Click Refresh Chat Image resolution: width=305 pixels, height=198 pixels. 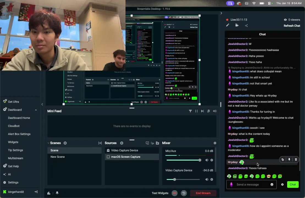pyautogui.click(x=292, y=26)
